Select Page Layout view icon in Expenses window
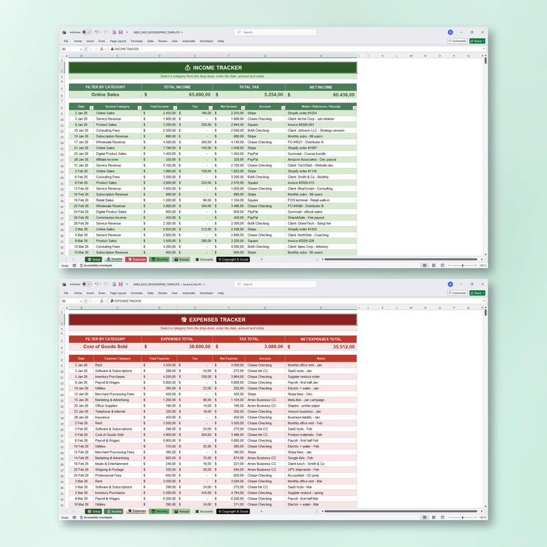 433,517
